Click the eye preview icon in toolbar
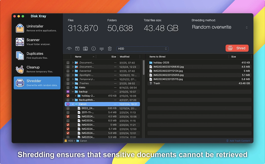The width and height of the screenshot is (265, 164). point(69,49)
